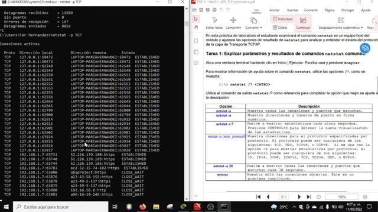The width and height of the screenshot is (378, 212).
Task: Click obsproject:https row in cmd
Action: (x=73, y=173)
